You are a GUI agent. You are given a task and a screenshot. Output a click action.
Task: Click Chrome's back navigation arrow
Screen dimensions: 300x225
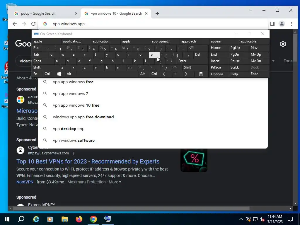tap(15, 24)
